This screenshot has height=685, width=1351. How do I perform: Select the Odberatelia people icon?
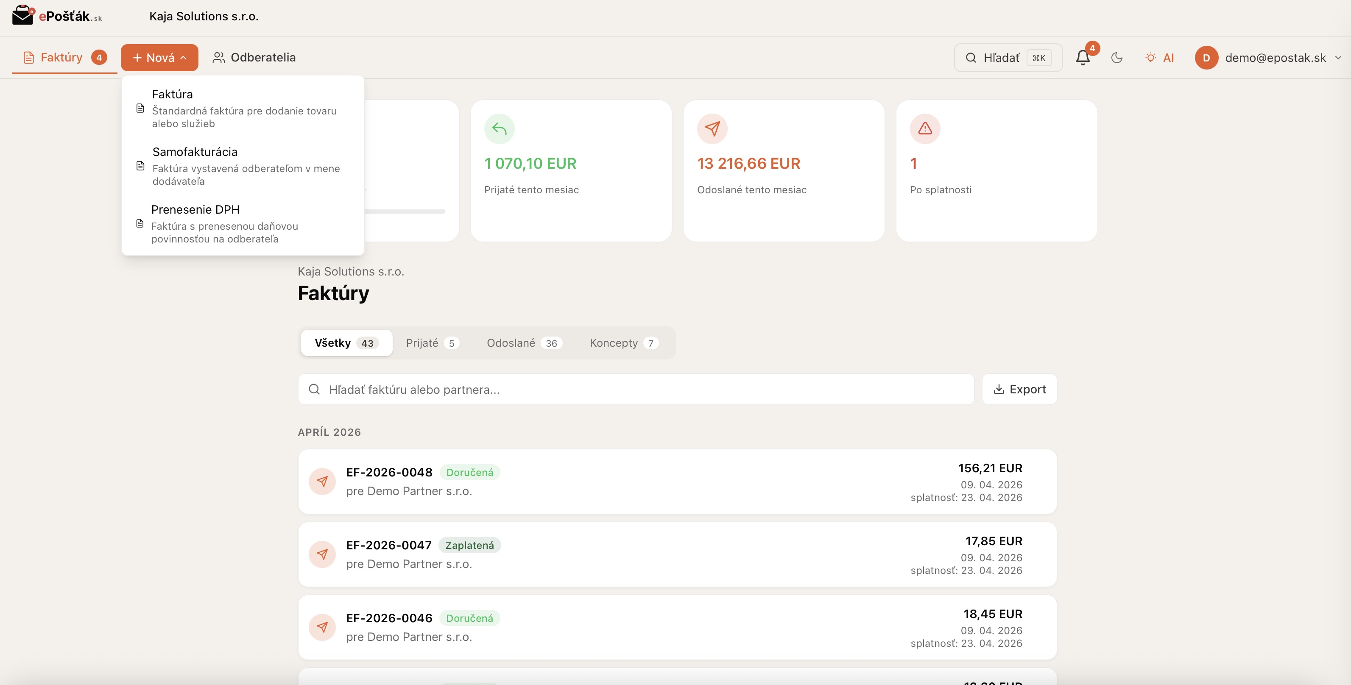(219, 58)
